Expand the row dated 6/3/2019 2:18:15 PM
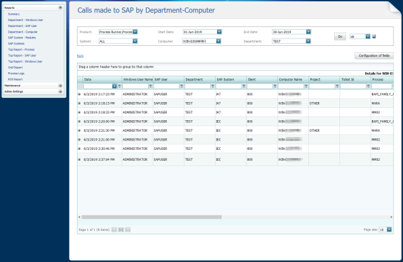This screenshot has width=403, height=262. click(79, 103)
